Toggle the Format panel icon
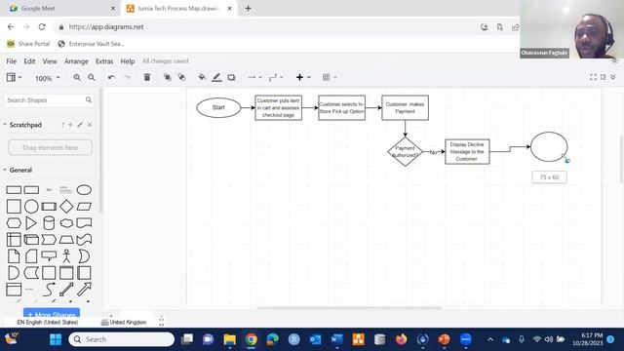624x351 pixels. pyautogui.click(x=604, y=77)
